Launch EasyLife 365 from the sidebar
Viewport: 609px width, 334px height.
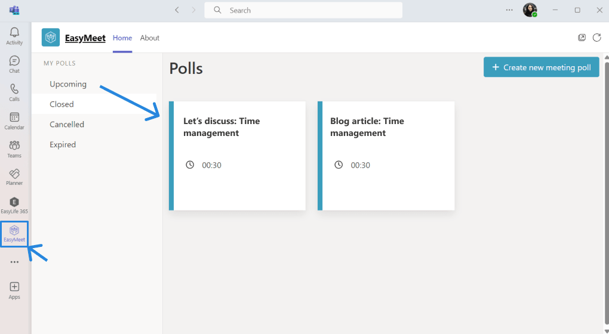pos(14,205)
